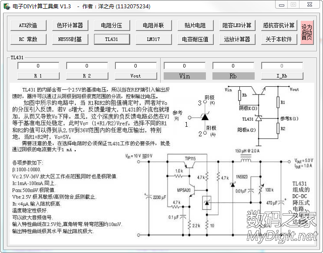Viewport: 323px width, 253px height.
Task: Open the ATX改造 tool
Action: tap(28, 25)
